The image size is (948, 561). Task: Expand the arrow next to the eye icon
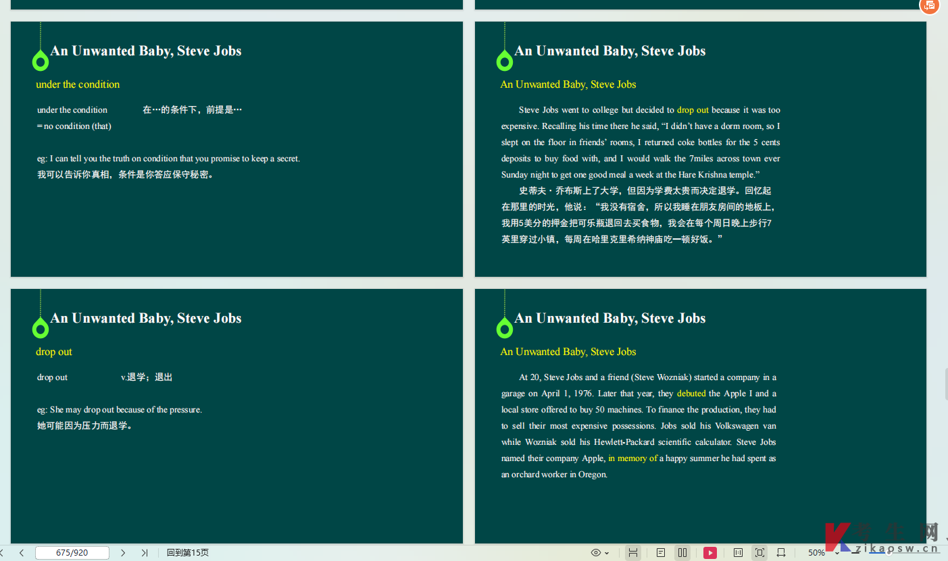tap(607, 553)
